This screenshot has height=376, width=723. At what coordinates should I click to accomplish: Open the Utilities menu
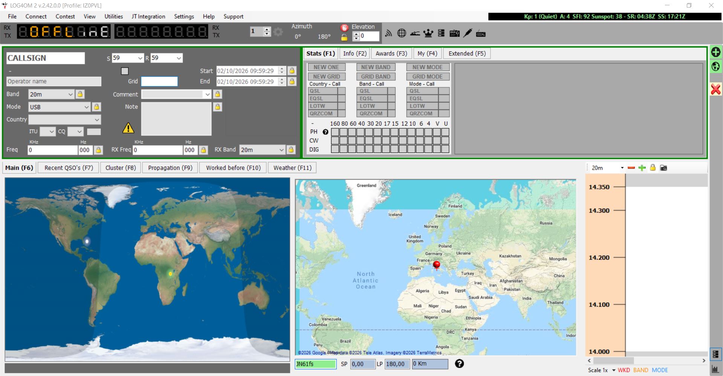coord(113,17)
